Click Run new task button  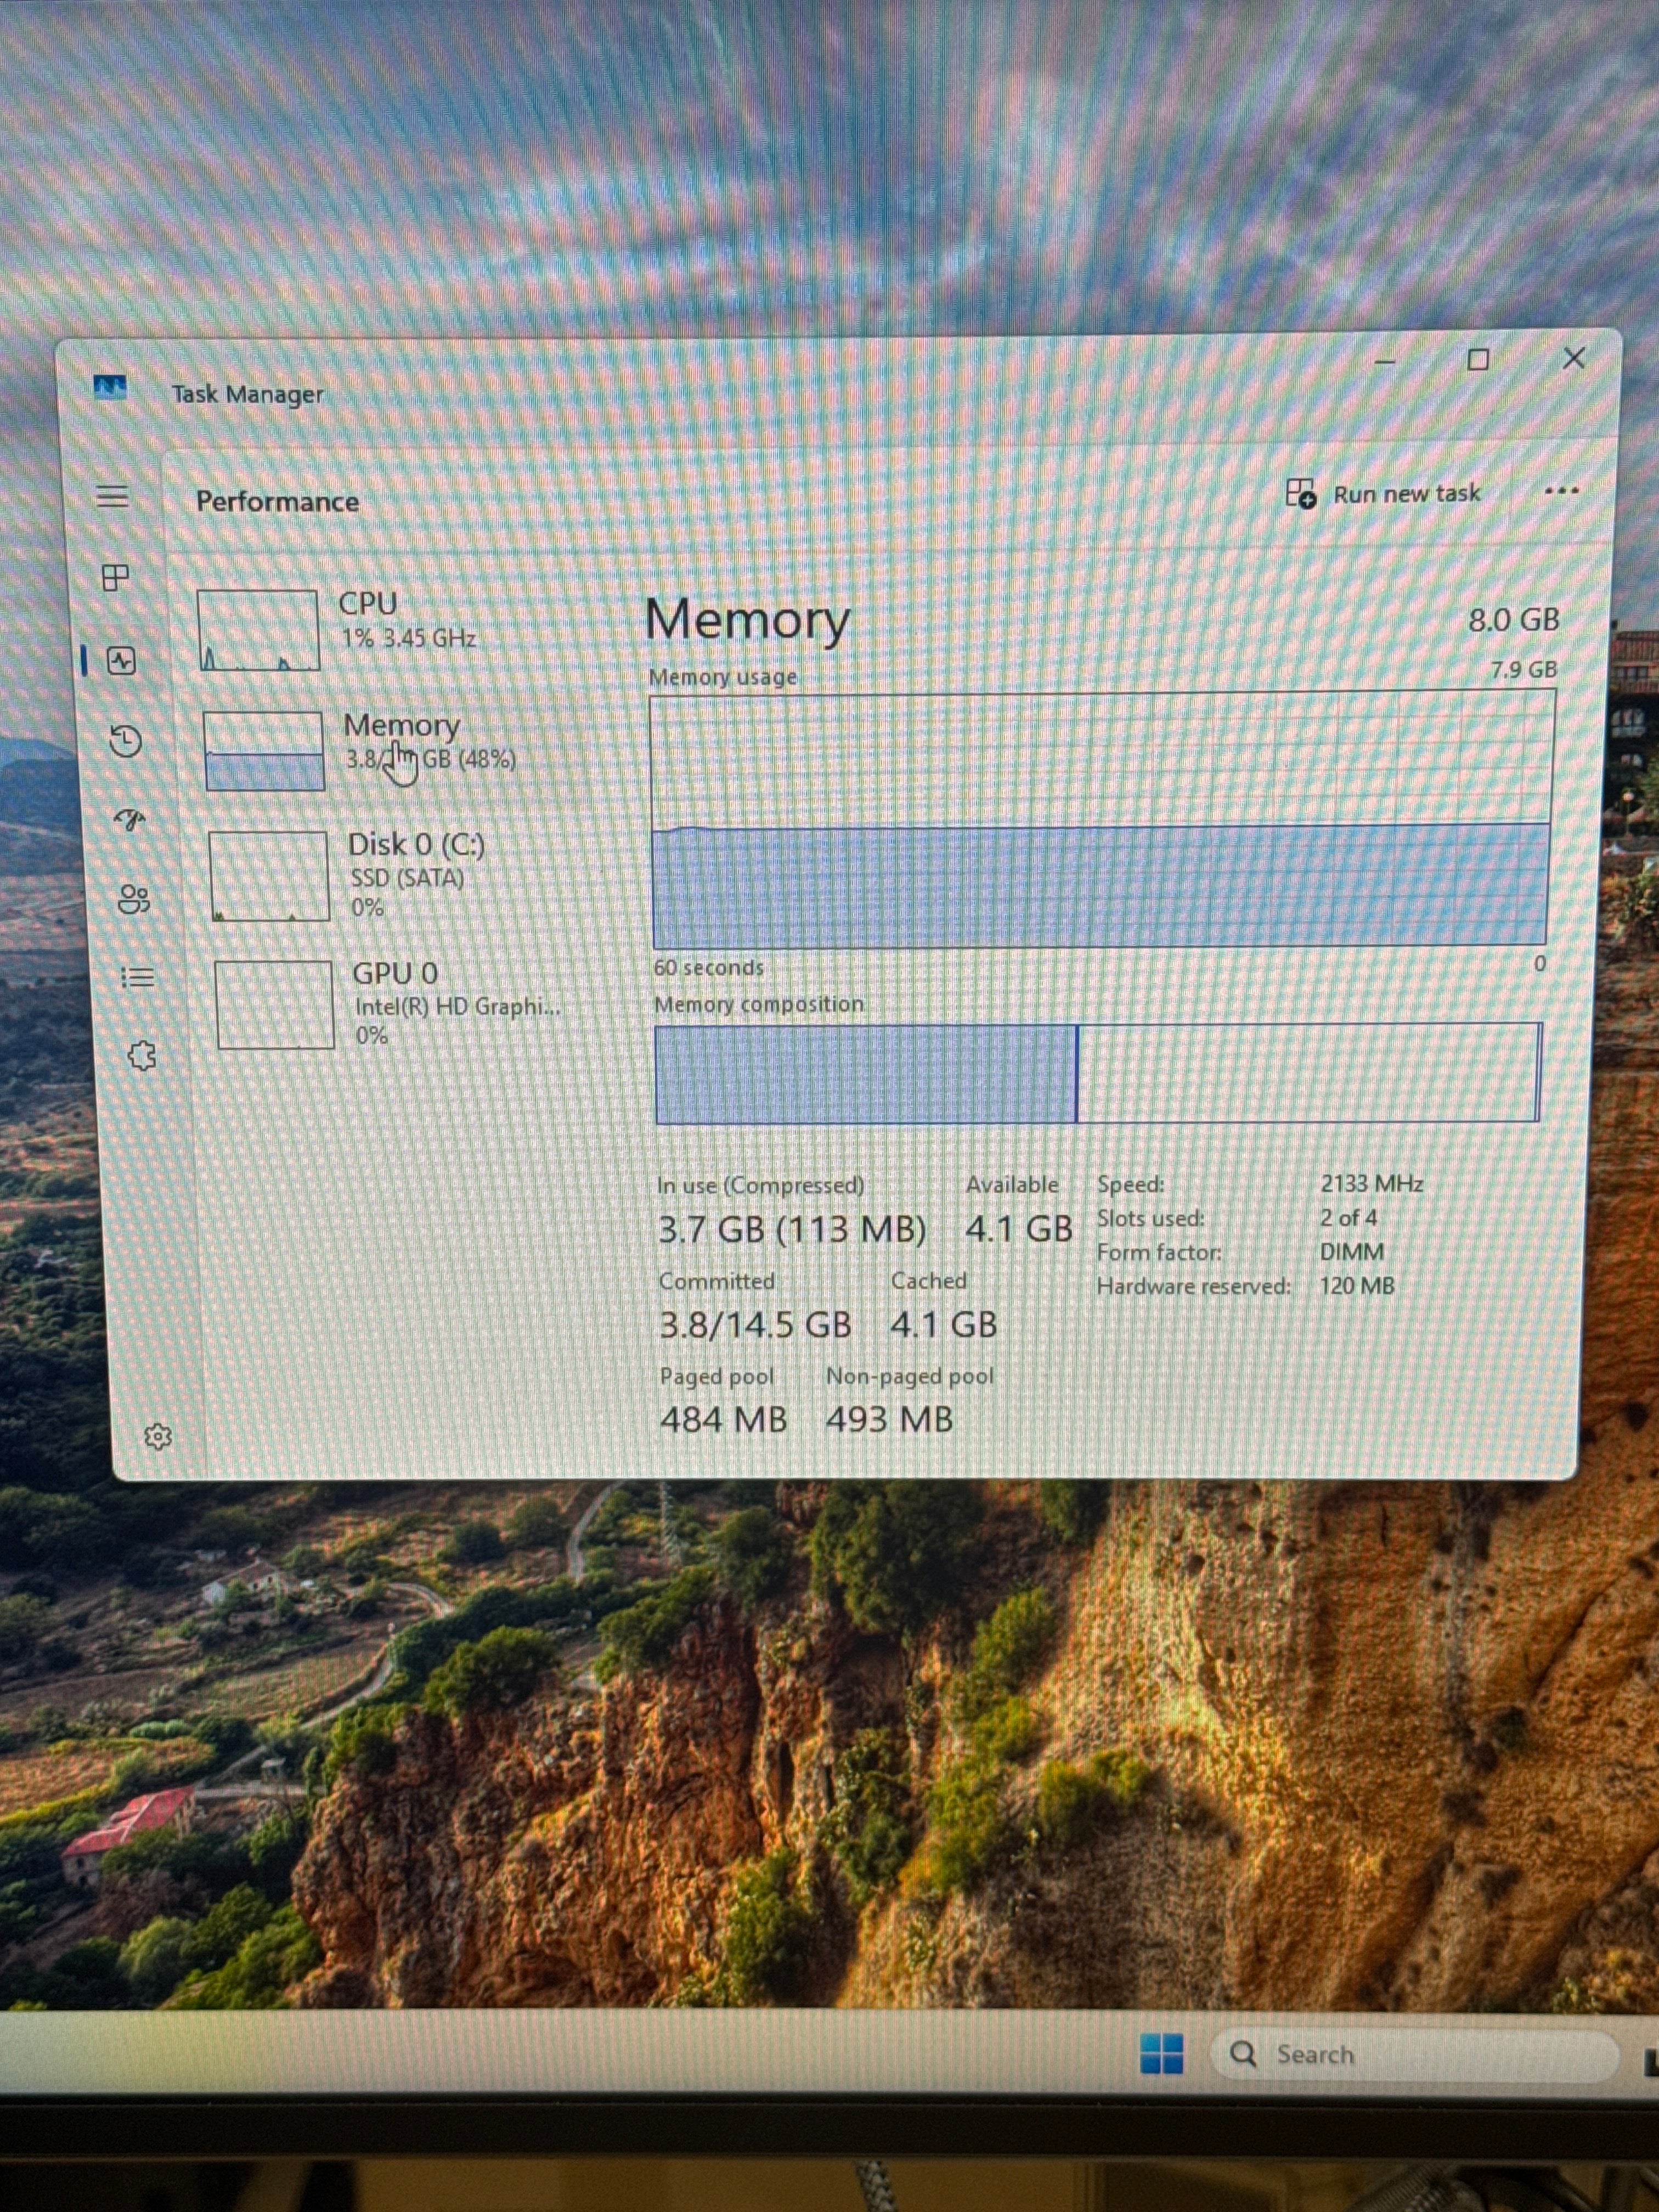click(1383, 493)
